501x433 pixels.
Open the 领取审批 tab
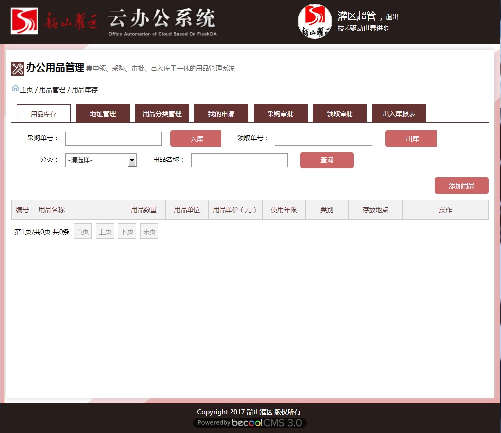point(340,114)
